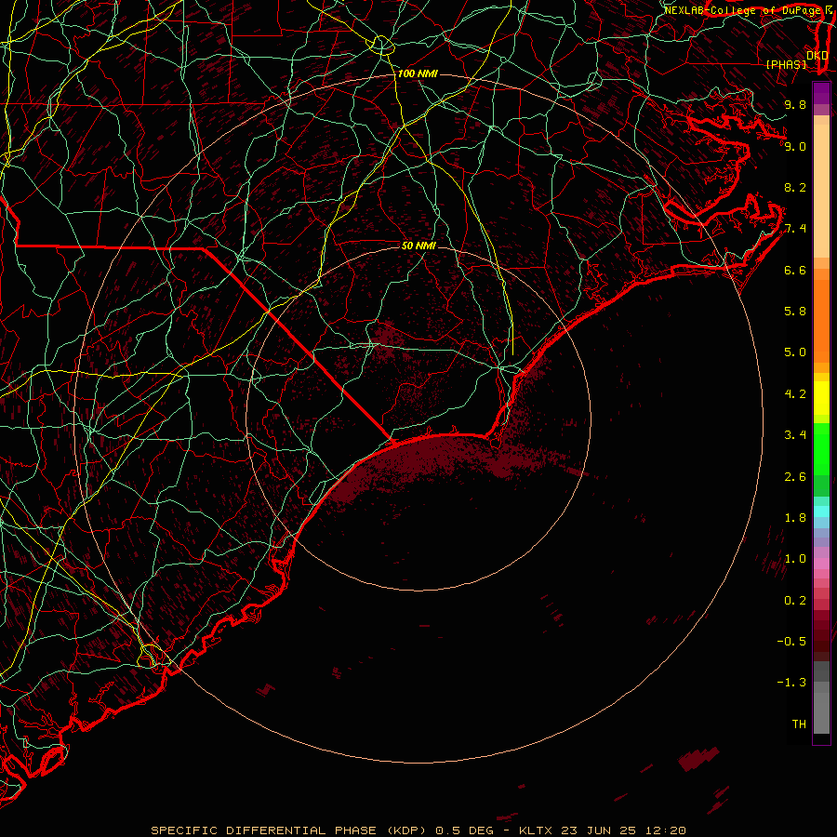Click the 1.0 value on the color scale
837x837 pixels.
(795, 559)
